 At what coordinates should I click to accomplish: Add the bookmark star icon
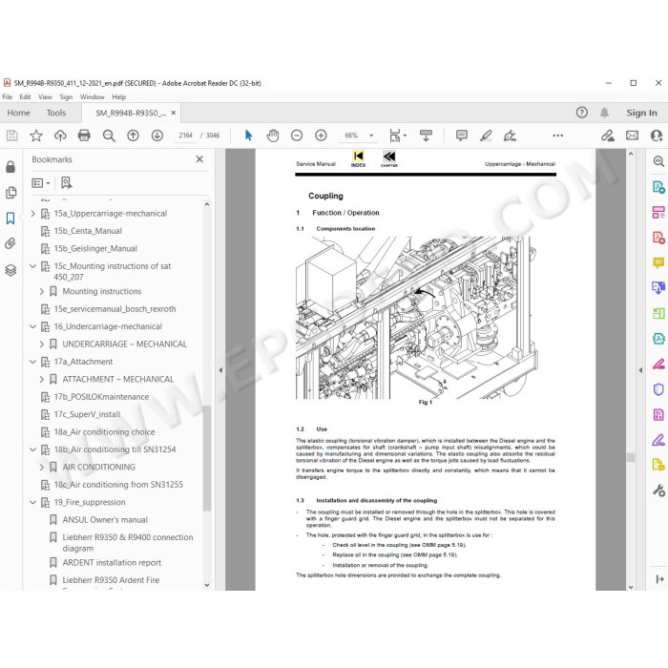point(36,136)
